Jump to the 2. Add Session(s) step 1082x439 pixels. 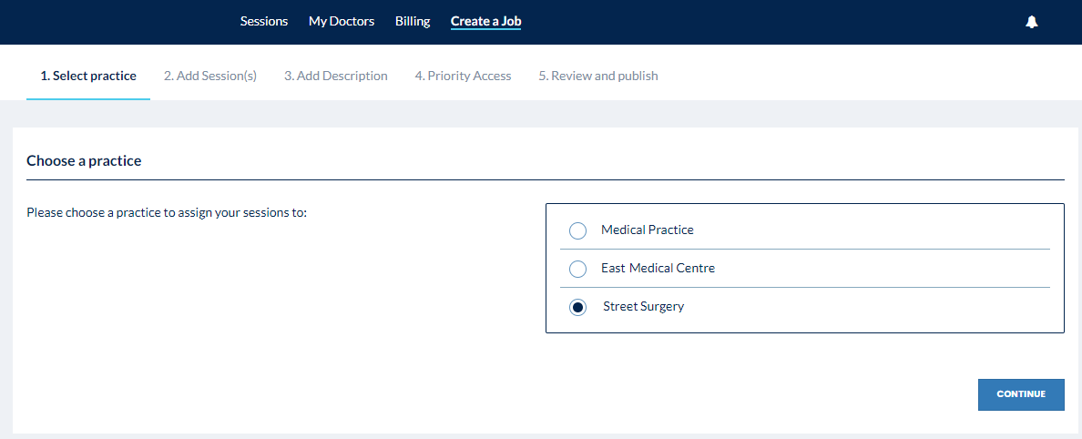(210, 76)
